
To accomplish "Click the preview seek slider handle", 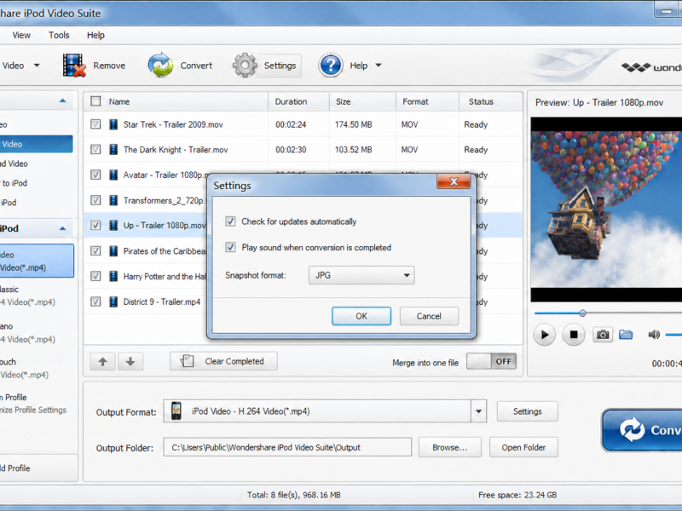I will (x=582, y=313).
